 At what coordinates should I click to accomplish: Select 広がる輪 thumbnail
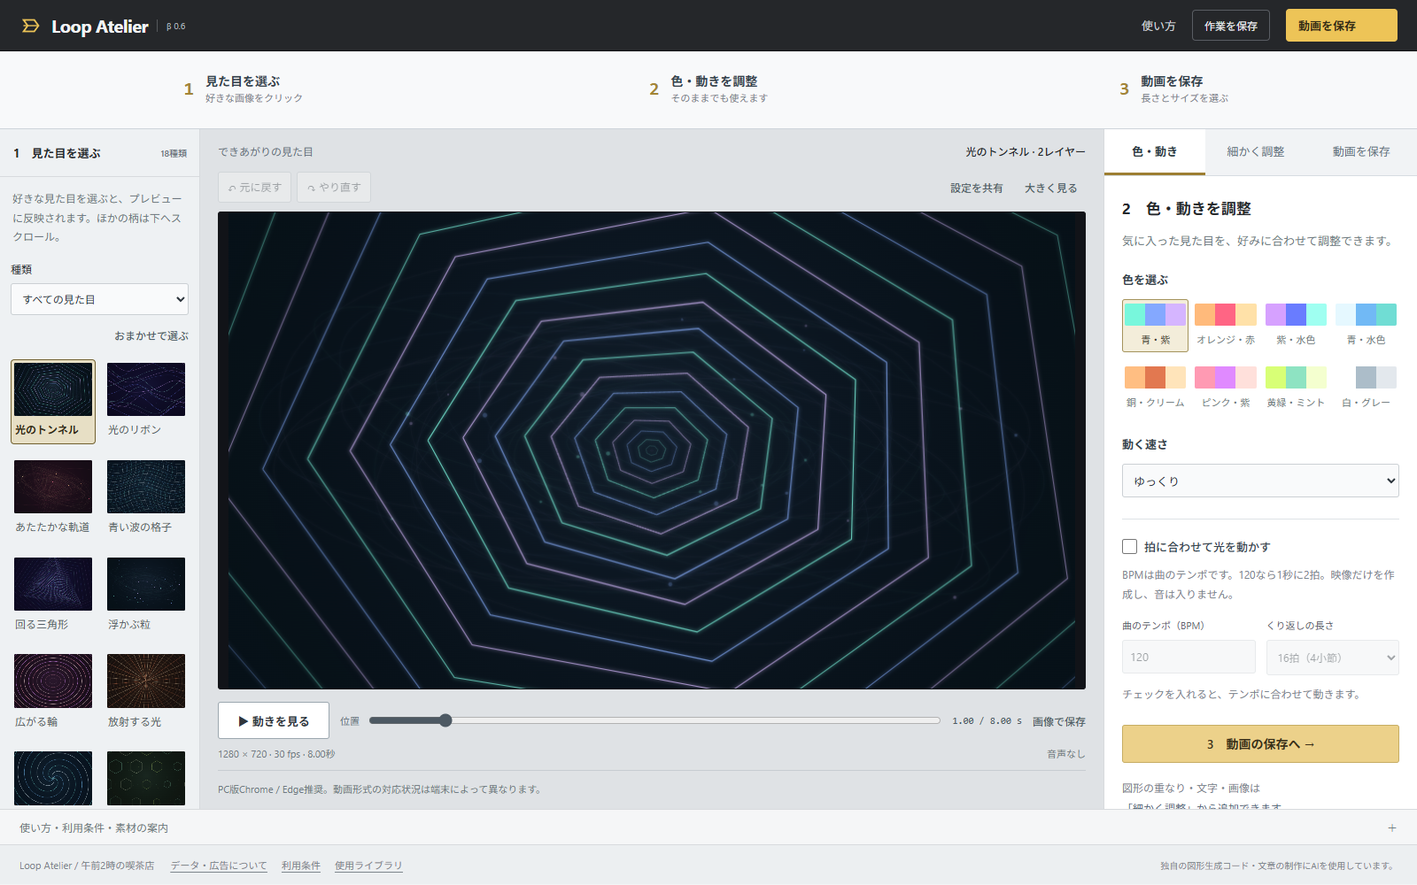tap(53, 693)
